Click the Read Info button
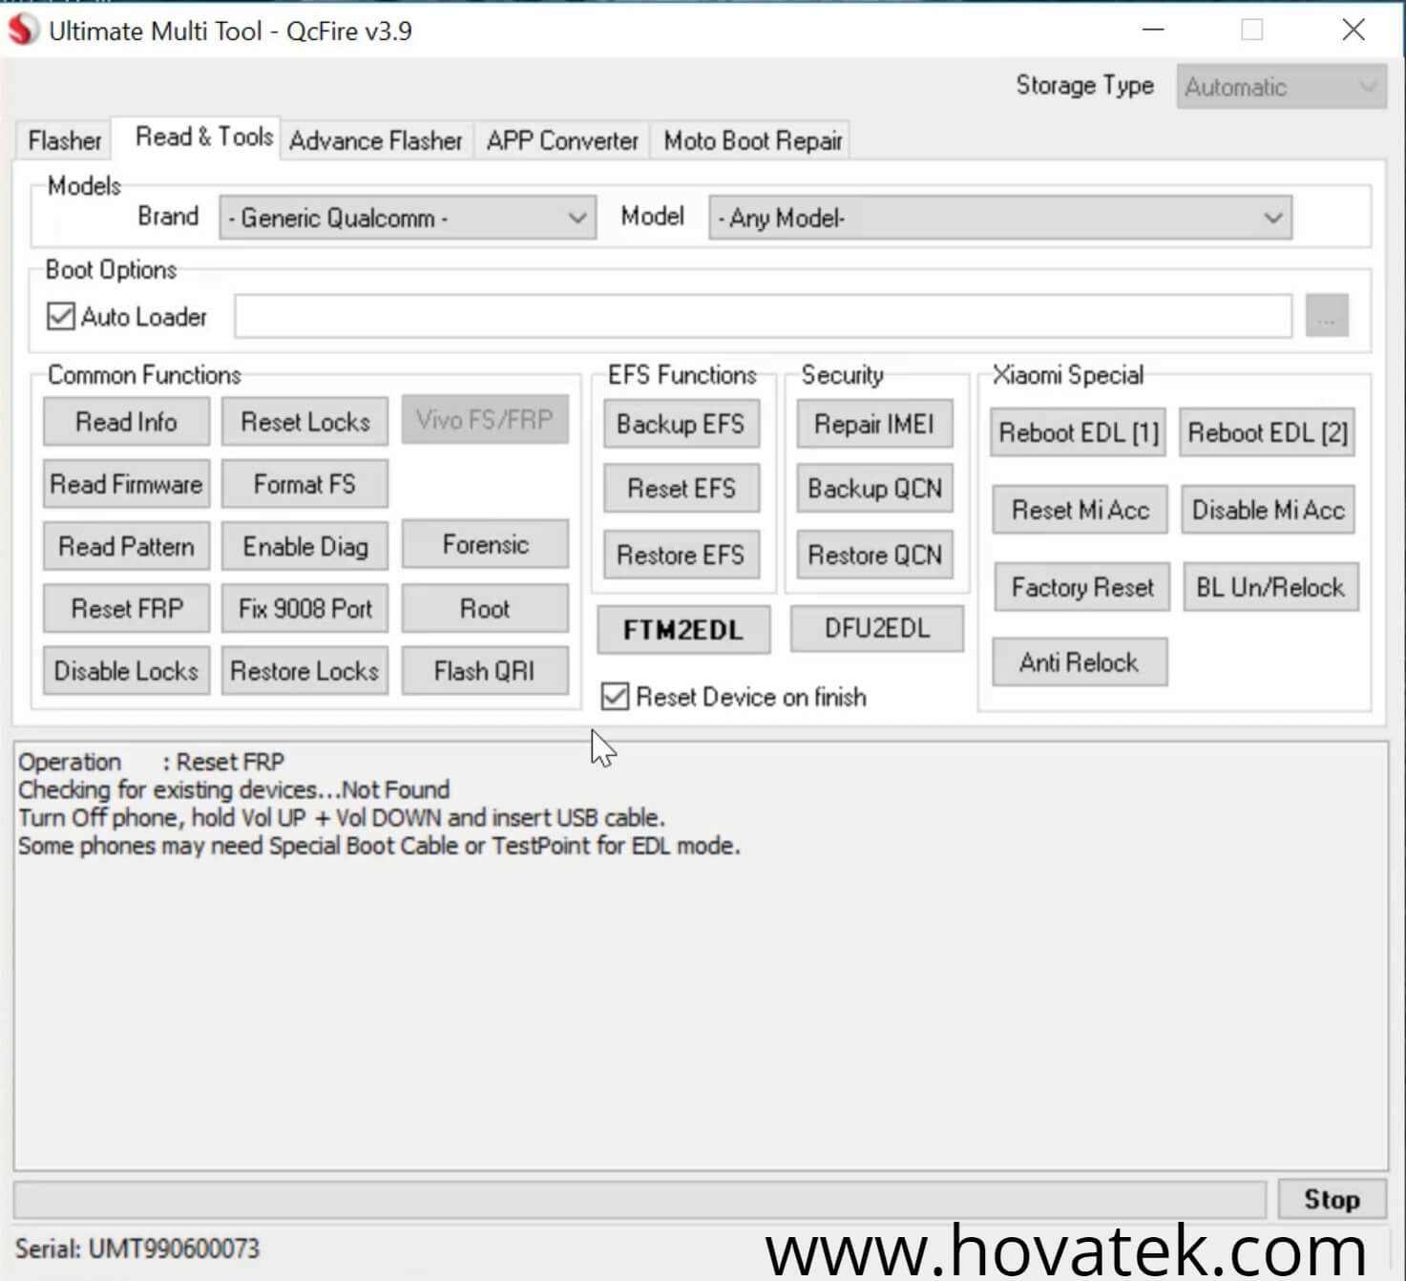This screenshot has height=1281, width=1406. click(x=126, y=422)
